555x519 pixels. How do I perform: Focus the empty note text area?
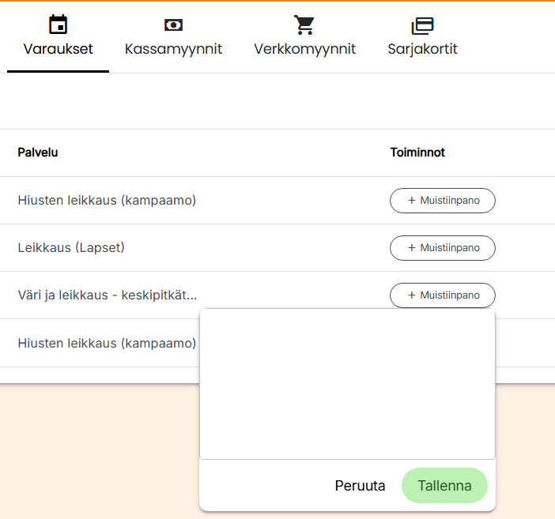coord(347,384)
